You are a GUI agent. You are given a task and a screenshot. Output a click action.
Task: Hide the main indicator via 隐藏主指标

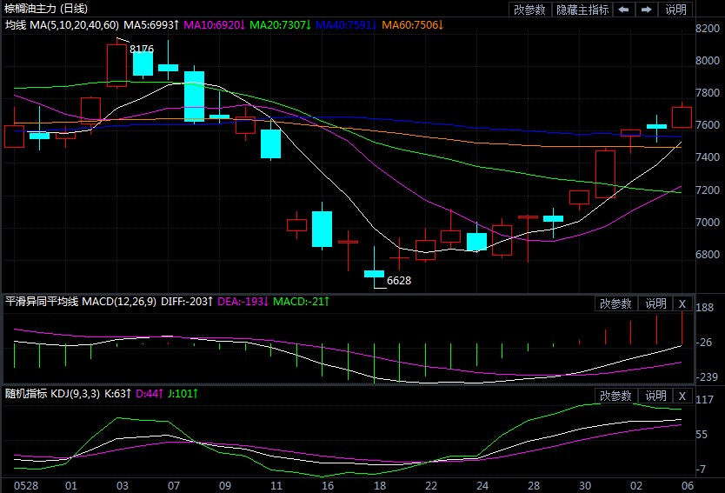[582, 10]
